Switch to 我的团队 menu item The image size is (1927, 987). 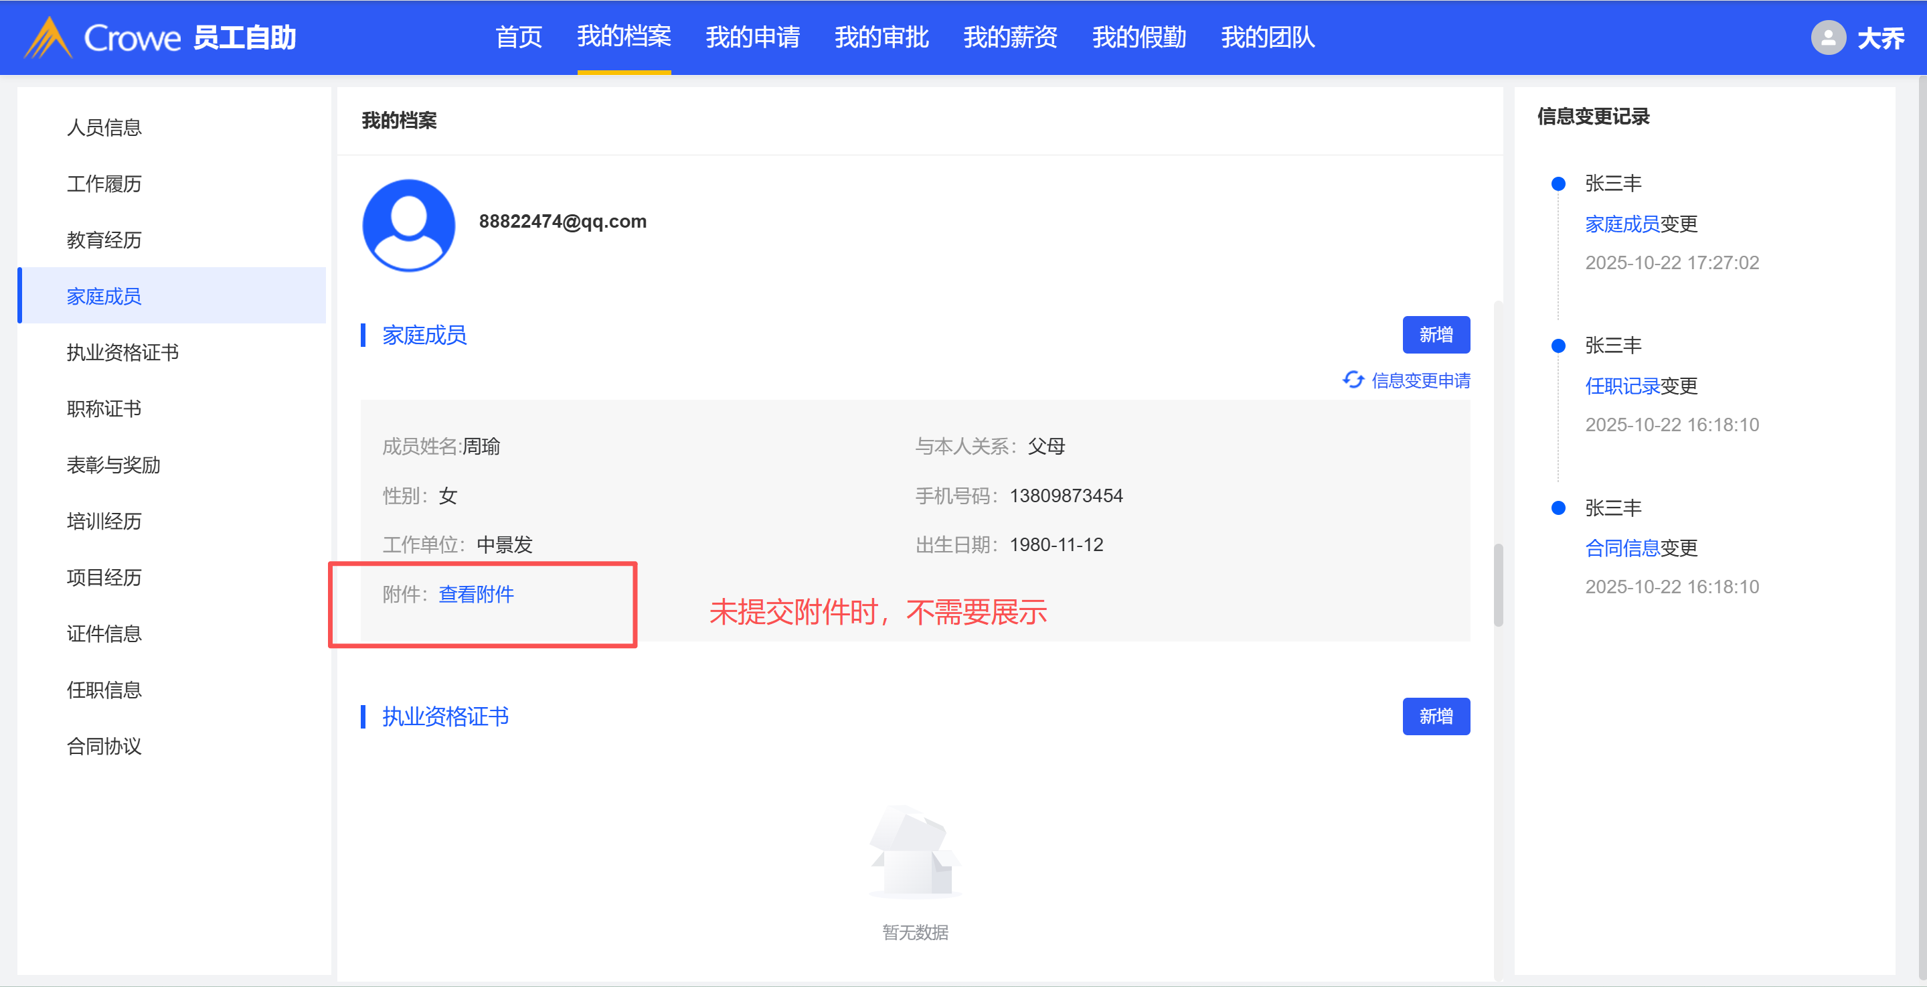[1267, 37]
